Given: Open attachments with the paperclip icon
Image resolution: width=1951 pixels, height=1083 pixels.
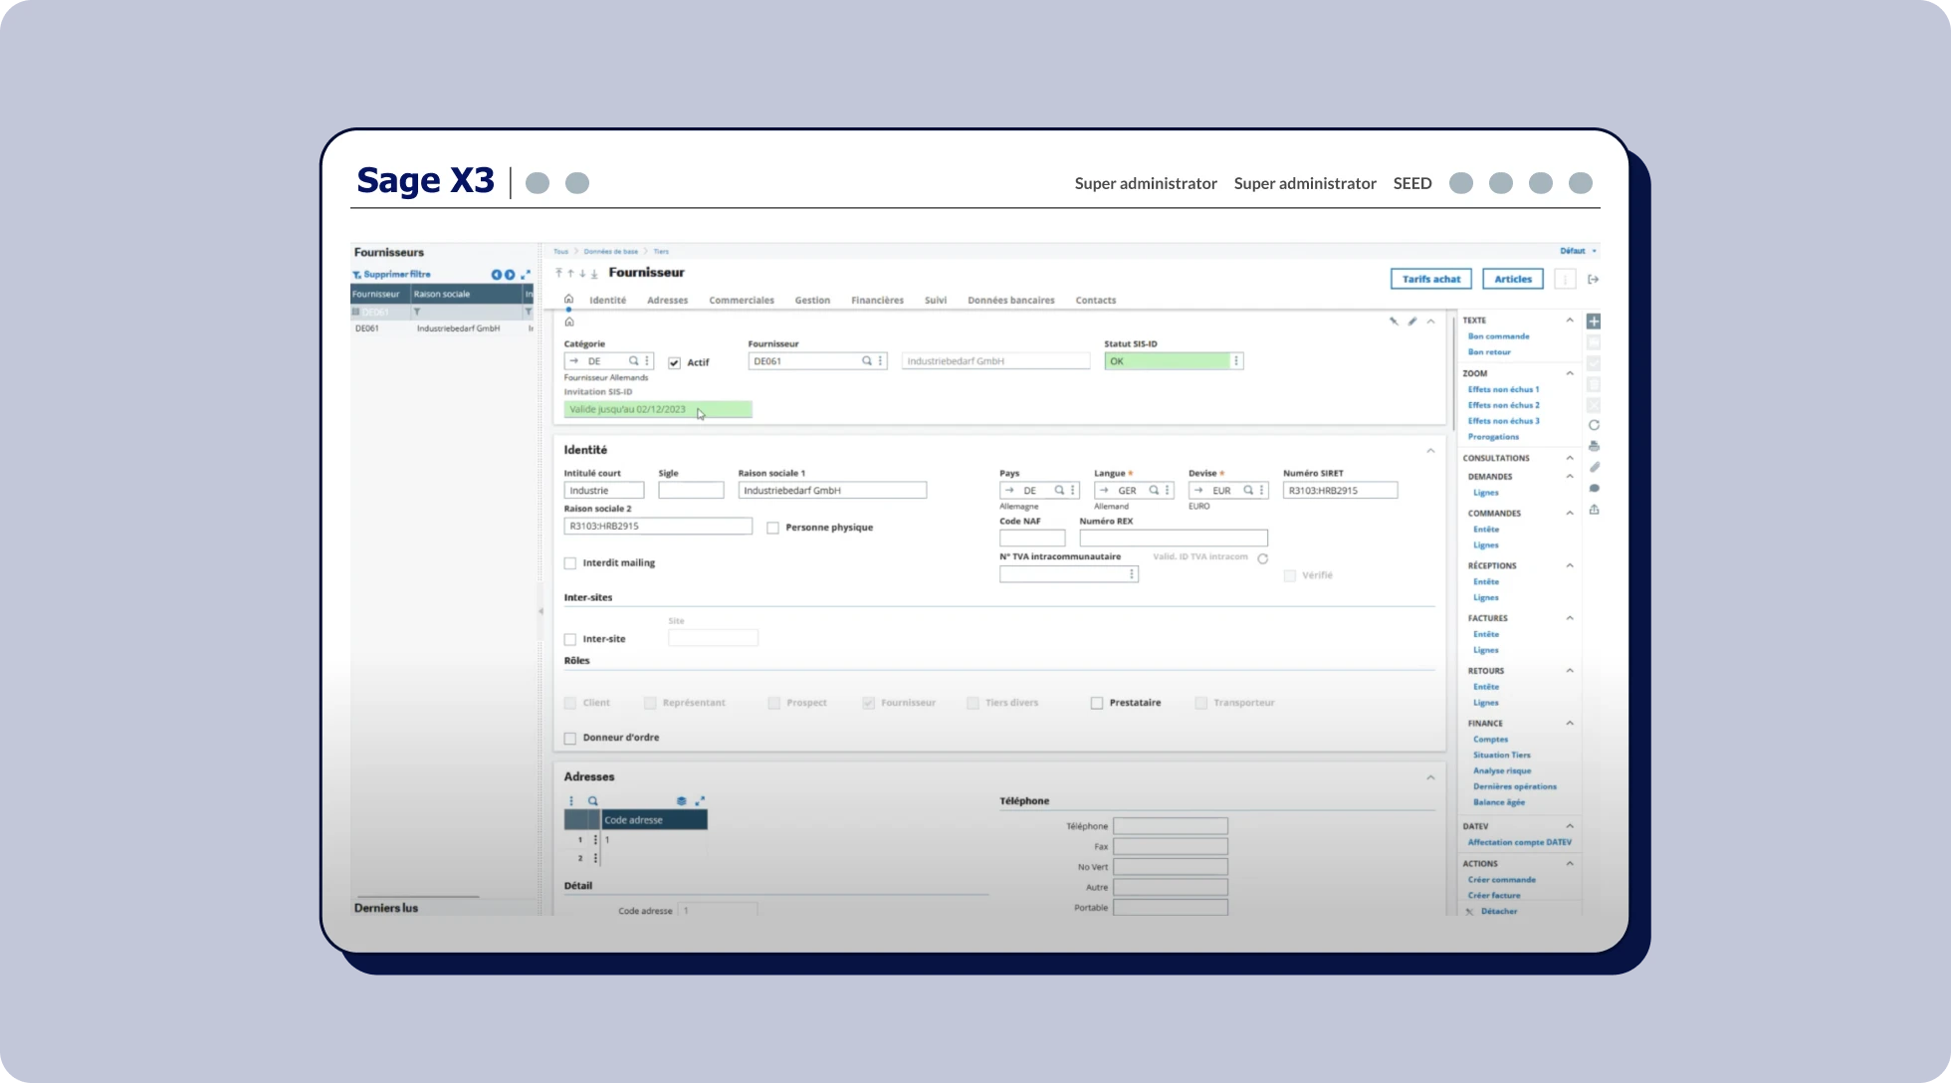Looking at the screenshot, I should click(1594, 467).
